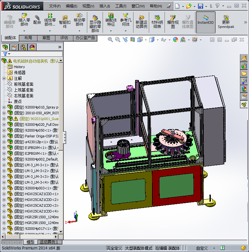Select the Move Component (移动零部件) tool
Screen dimensions: 249x252
point(79,20)
